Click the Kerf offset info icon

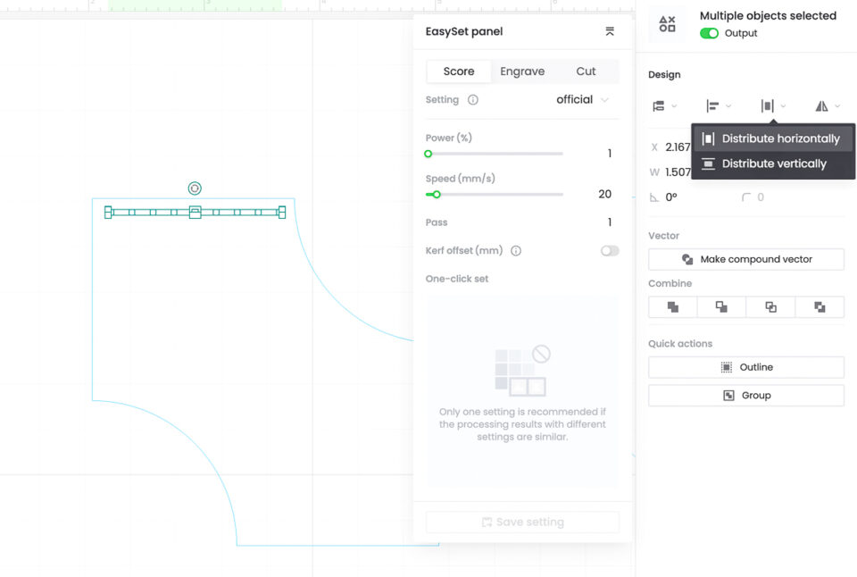(x=516, y=251)
